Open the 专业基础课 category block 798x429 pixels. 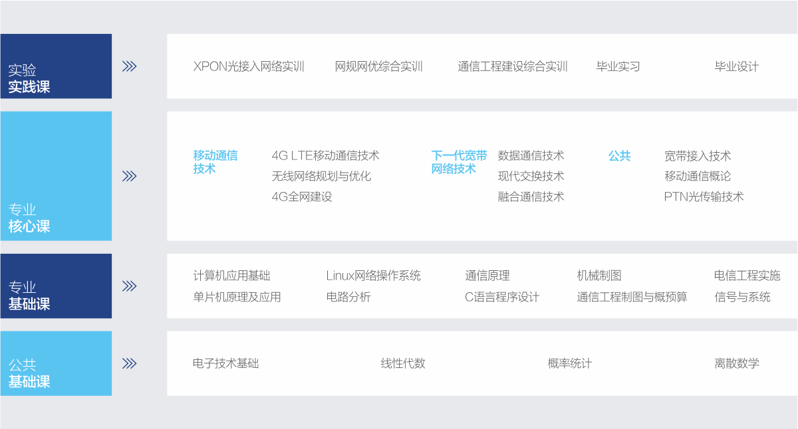tap(56, 286)
